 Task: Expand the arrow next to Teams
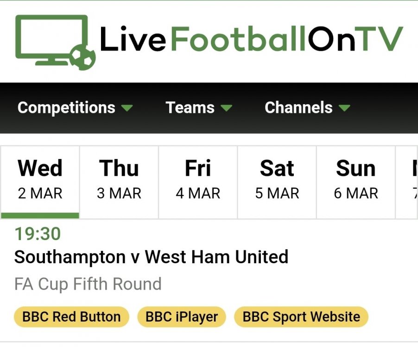point(226,108)
